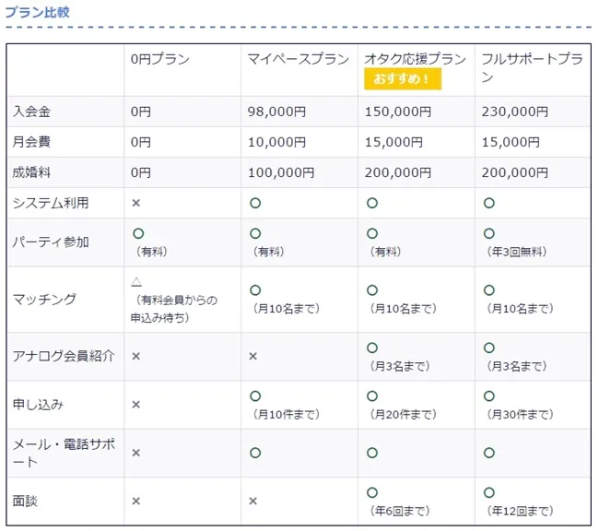Click the 150,000円 entry fee cell
This screenshot has height=531, width=599.
click(x=398, y=112)
